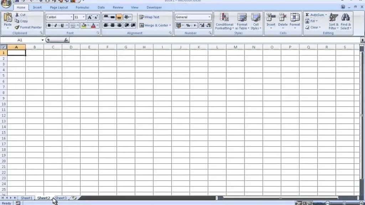
Task: Open the General number format dropdown
Action: pyautogui.click(x=209, y=17)
